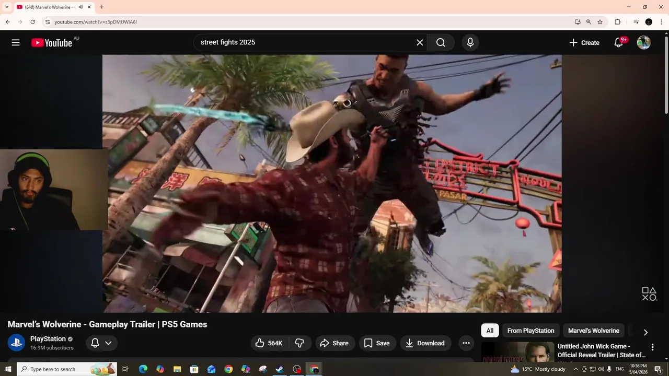Click the Wolverine video player area
This screenshot has width=669, height=376.
332,183
